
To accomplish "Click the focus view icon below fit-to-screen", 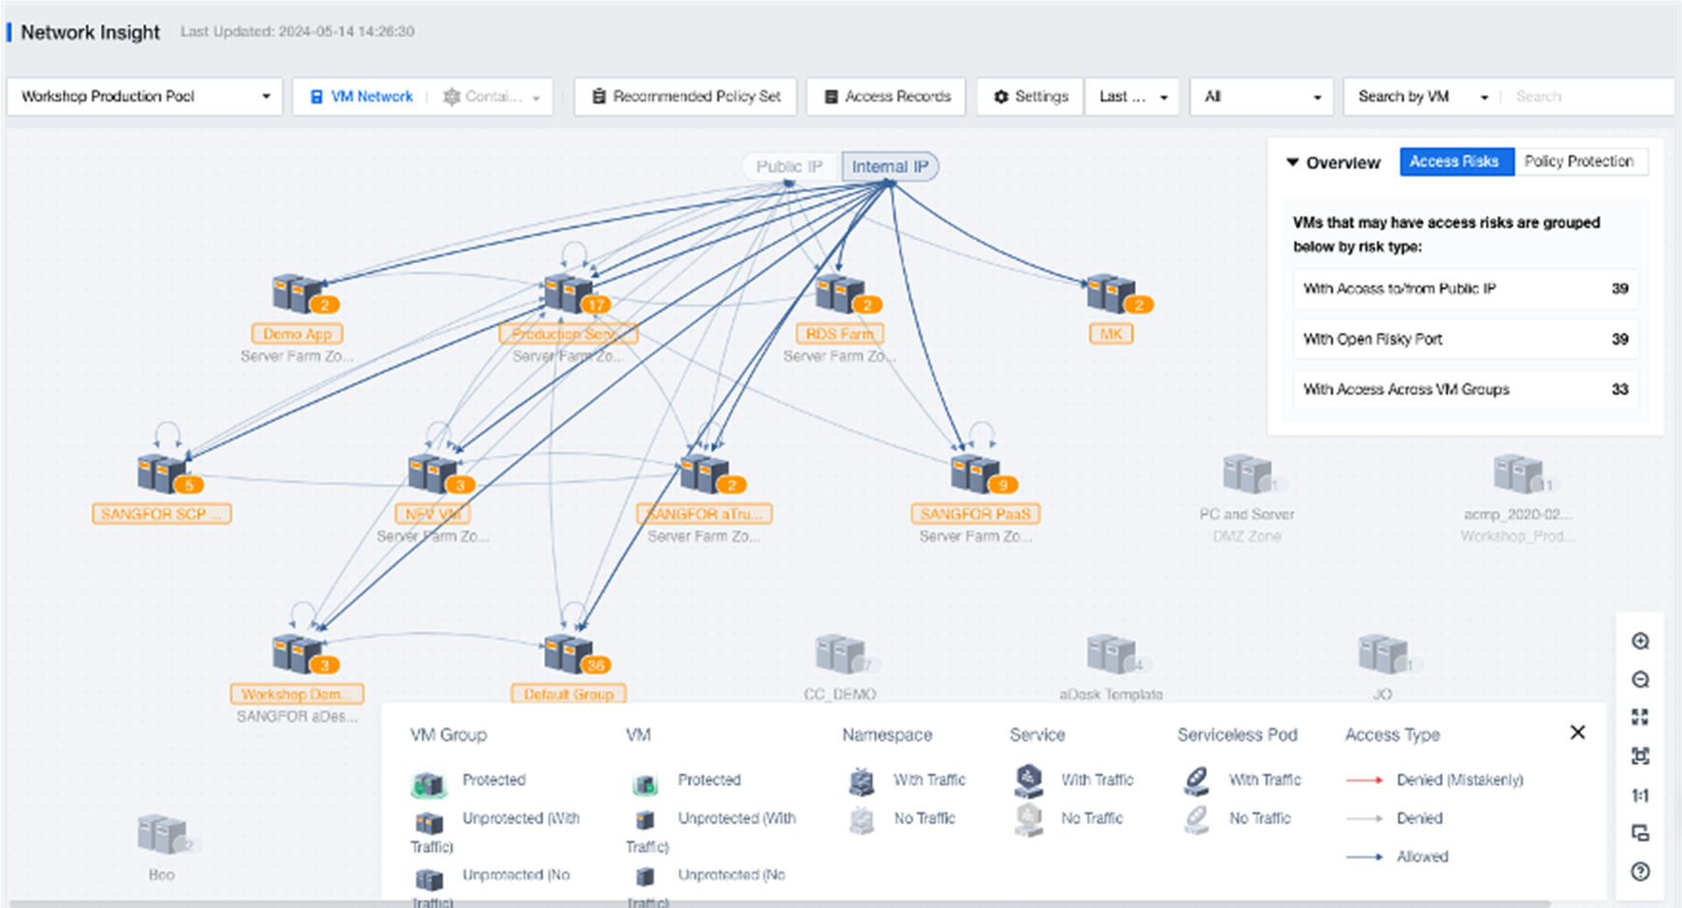I will 1640,756.
